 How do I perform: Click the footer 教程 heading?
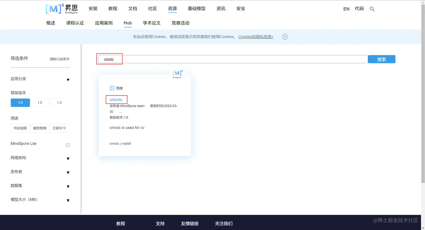[x=121, y=224]
